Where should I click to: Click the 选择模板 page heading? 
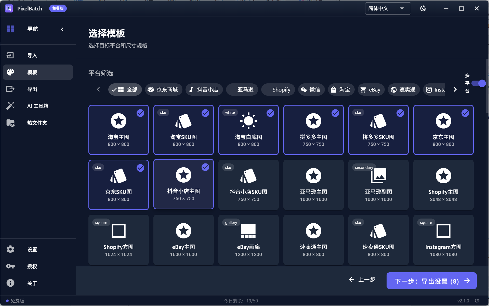[x=107, y=33]
